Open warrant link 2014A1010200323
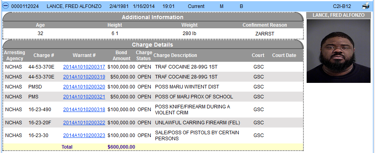The image size is (375, 153). (84, 135)
